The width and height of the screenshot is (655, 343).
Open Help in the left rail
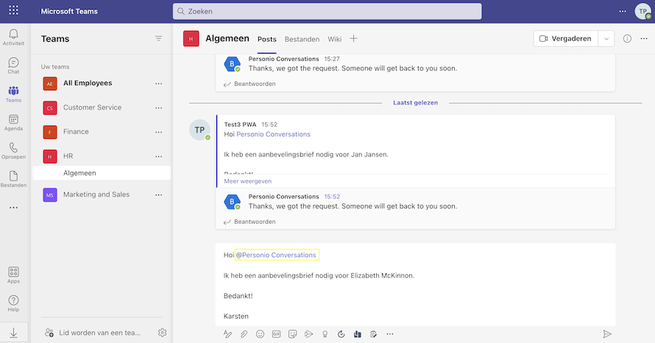click(13, 303)
